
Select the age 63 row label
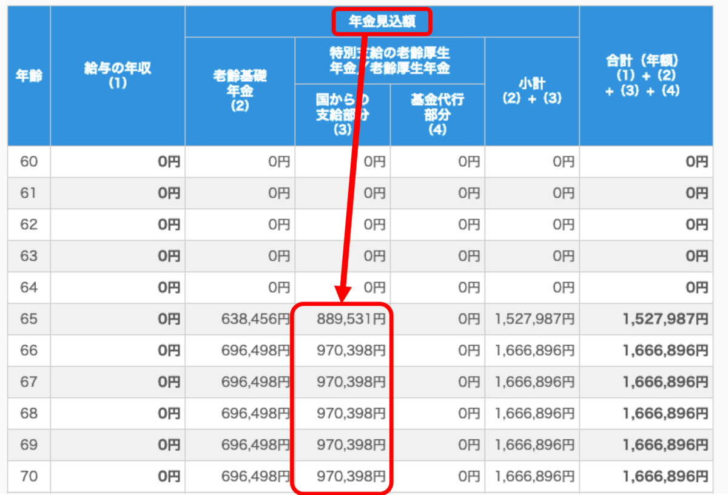click(29, 257)
